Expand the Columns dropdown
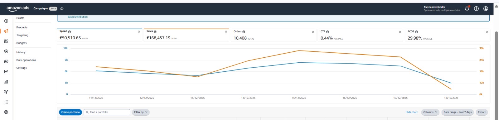The image size is (499, 120). point(430,112)
